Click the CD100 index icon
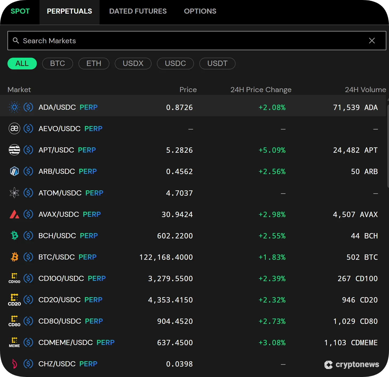The height and width of the screenshot is (377, 389). [x=14, y=278]
